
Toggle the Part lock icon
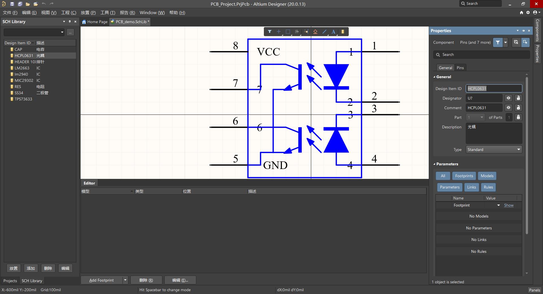pyautogui.click(x=518, y=117)
